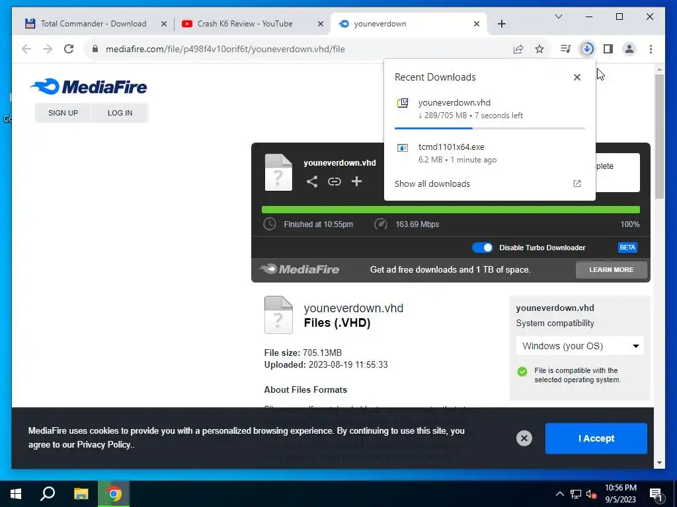
Task: Click the tcmd1101x64.exe file icon
Action: (403, 148)
